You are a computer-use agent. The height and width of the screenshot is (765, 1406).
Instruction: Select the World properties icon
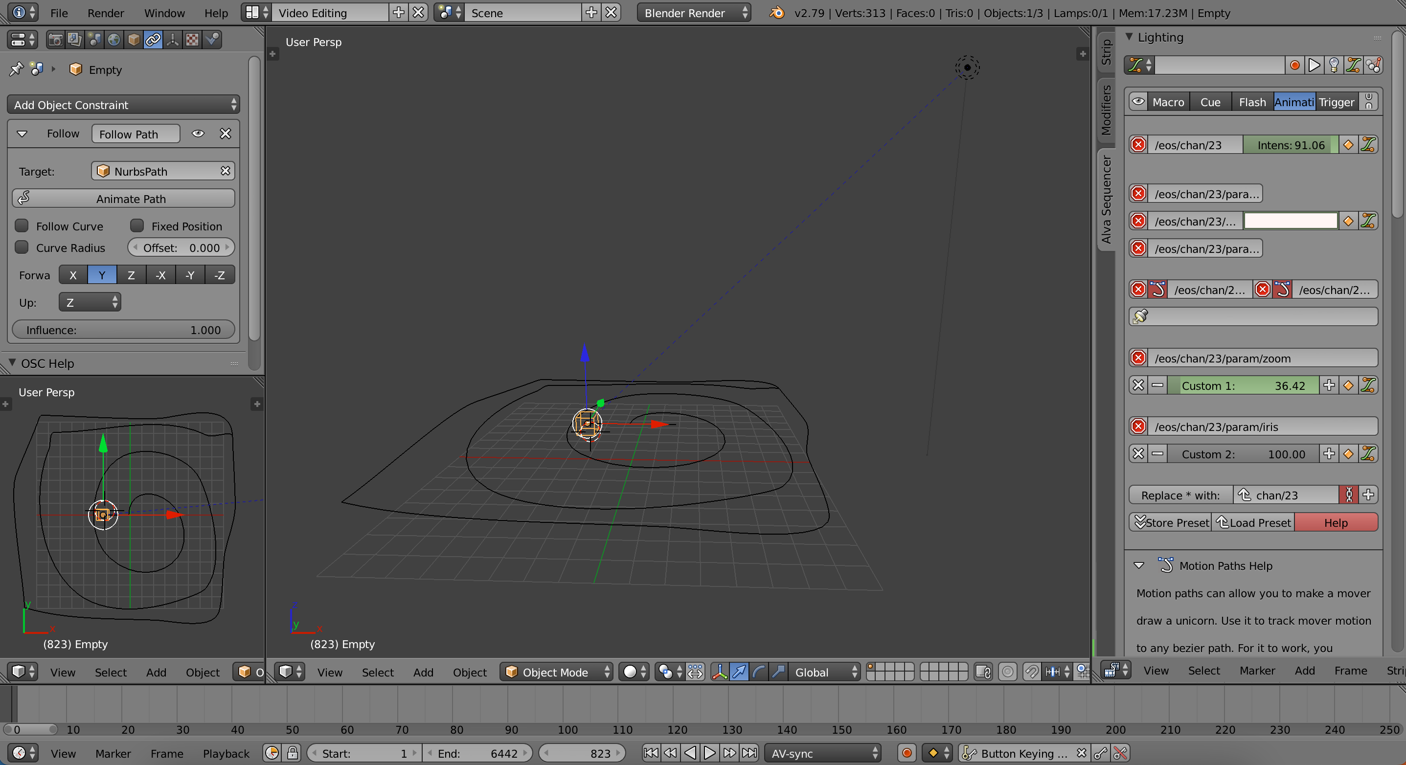(114, 40)
